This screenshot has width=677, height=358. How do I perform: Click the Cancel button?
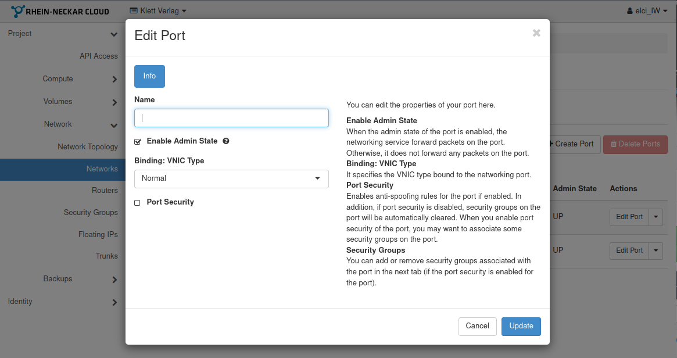477,326
